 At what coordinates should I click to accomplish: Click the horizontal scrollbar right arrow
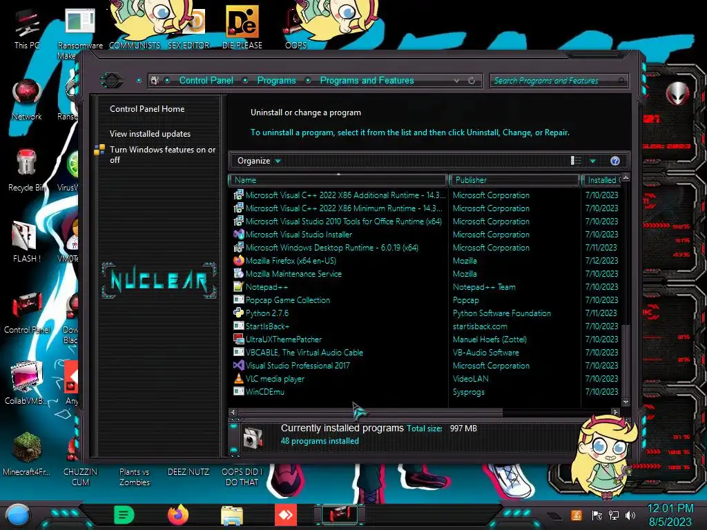615,412
